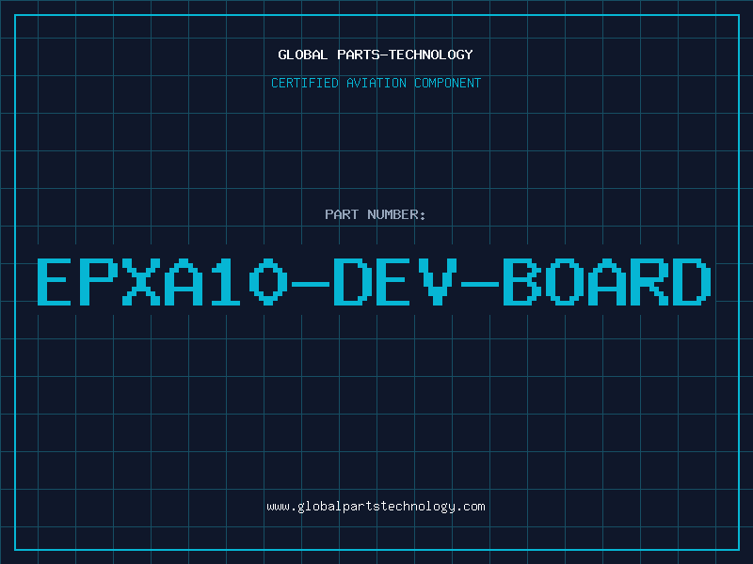Select the word GLOBAL in the heading

pos(303,55)
